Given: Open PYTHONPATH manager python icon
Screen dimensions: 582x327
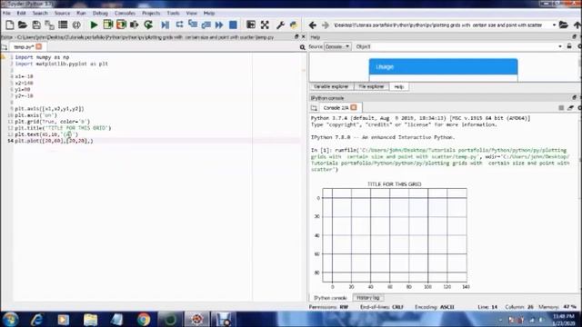Looking at the screenshot, I should click(294, 25).
